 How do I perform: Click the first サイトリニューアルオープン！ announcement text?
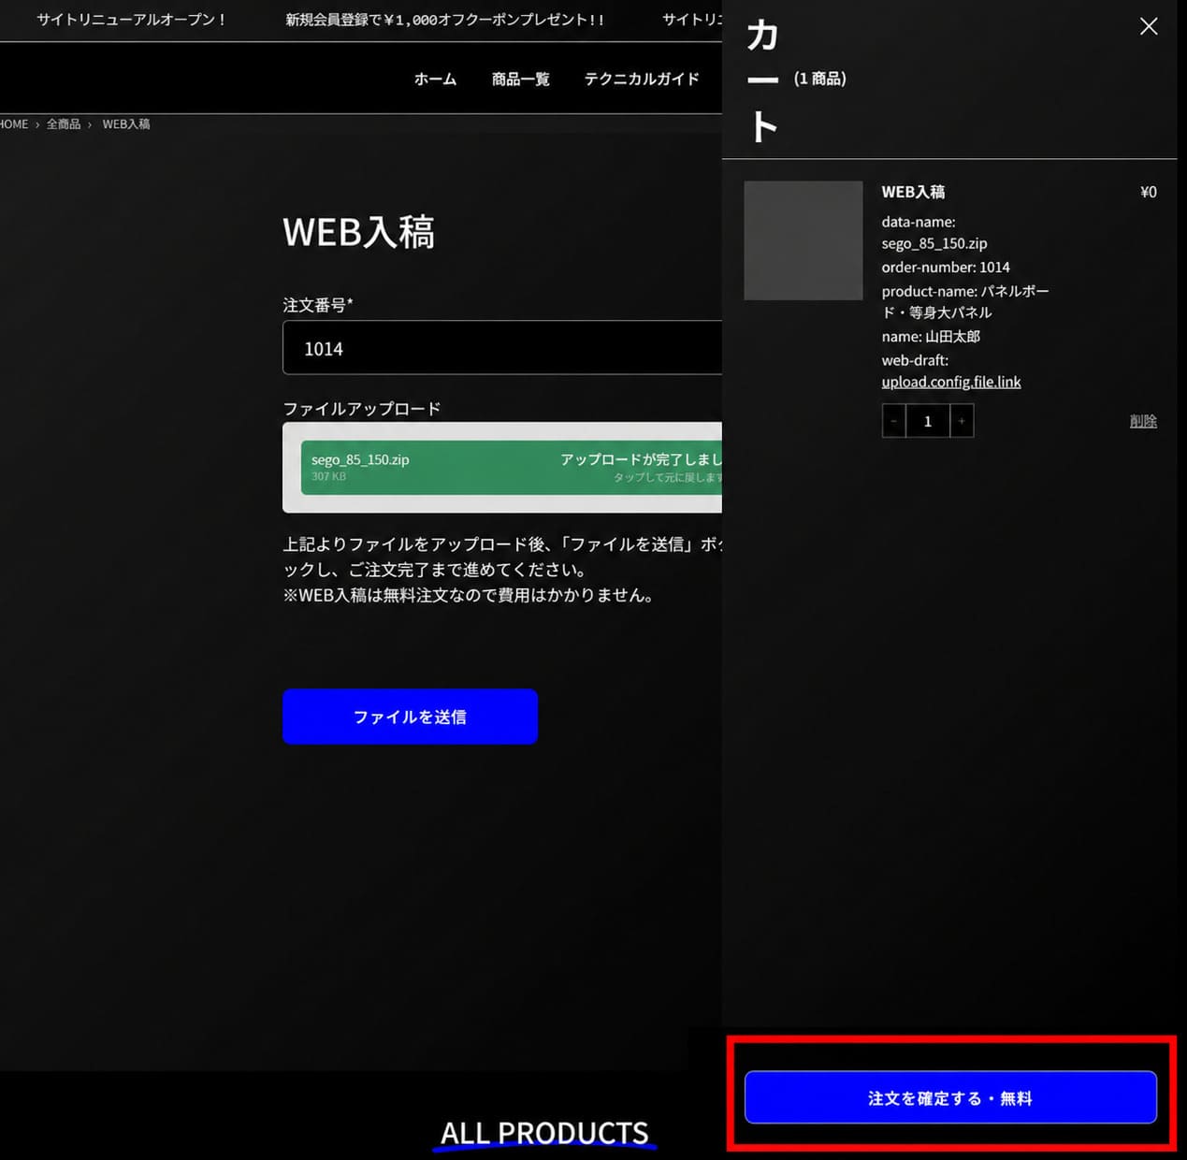coord(132,20)
